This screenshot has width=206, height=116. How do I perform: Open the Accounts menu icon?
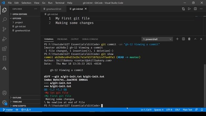pyautogui.click(x=4, y=93)
